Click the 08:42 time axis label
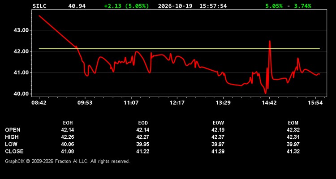 point(39,103)
